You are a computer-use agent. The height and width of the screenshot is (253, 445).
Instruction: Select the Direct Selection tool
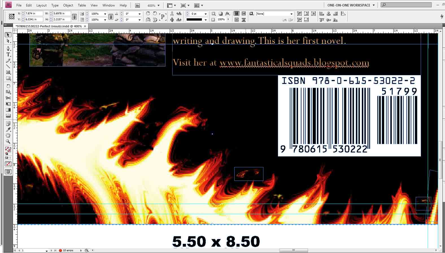click(x=8, y=41)
